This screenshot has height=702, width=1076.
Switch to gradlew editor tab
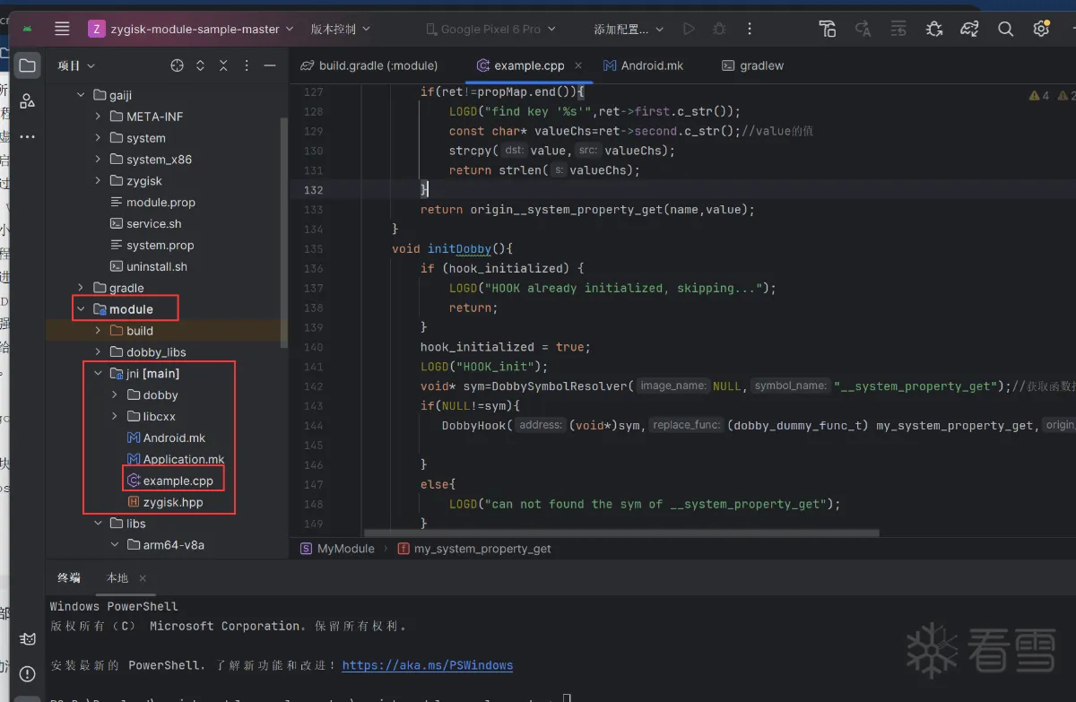[753, 65]
